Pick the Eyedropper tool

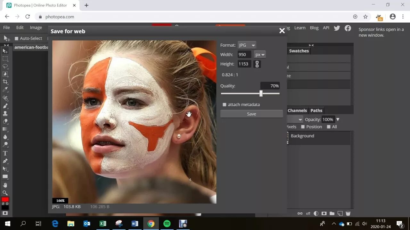[x=5, y=89]
